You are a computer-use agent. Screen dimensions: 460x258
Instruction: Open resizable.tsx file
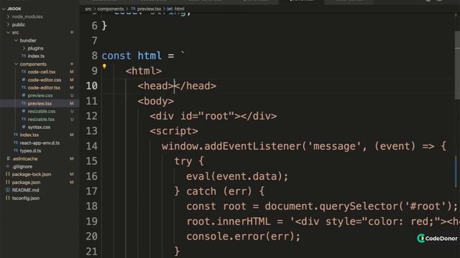[41, 120]
